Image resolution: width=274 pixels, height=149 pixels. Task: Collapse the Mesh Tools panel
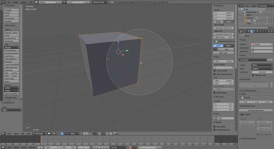[x=10, y=25]
